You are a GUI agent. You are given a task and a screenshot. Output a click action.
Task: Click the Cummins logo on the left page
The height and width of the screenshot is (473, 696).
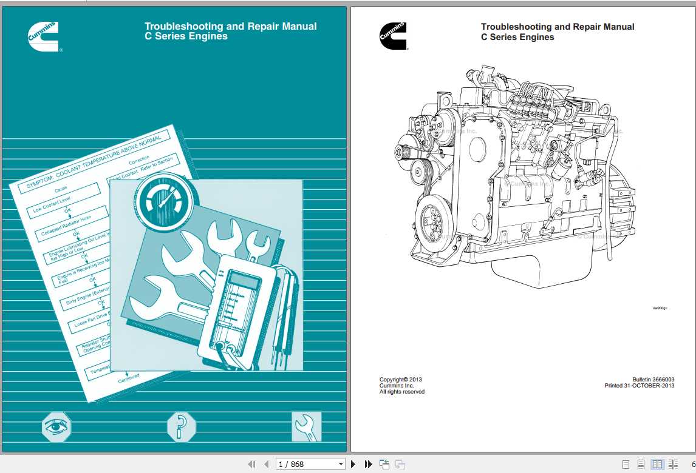(43, 36)
